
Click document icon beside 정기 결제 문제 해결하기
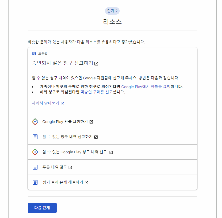click(35, 182)
